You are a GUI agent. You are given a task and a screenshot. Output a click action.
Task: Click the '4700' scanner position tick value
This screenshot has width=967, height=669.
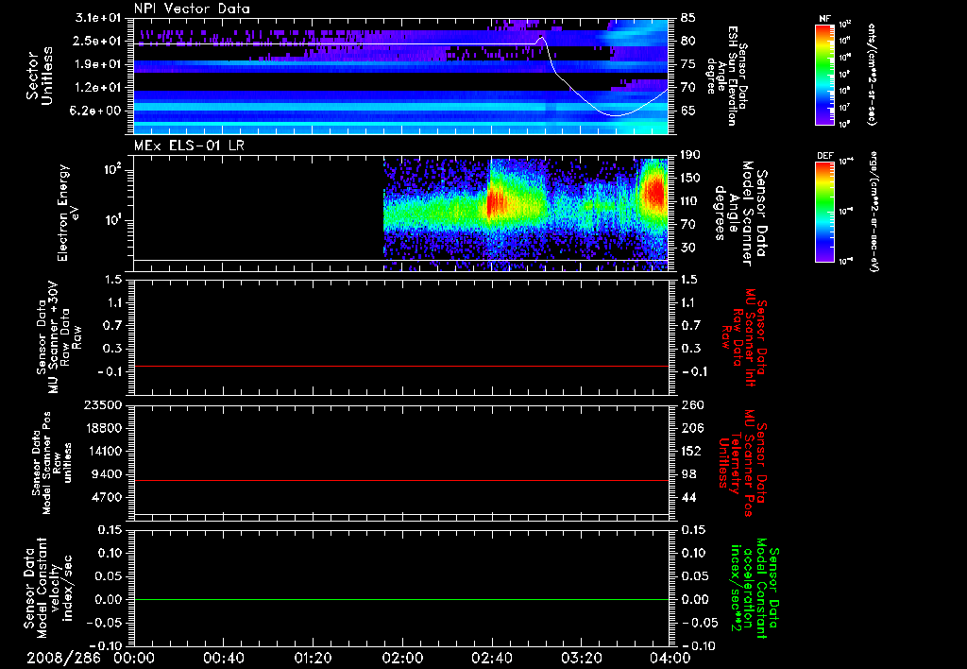coord(107,497)
